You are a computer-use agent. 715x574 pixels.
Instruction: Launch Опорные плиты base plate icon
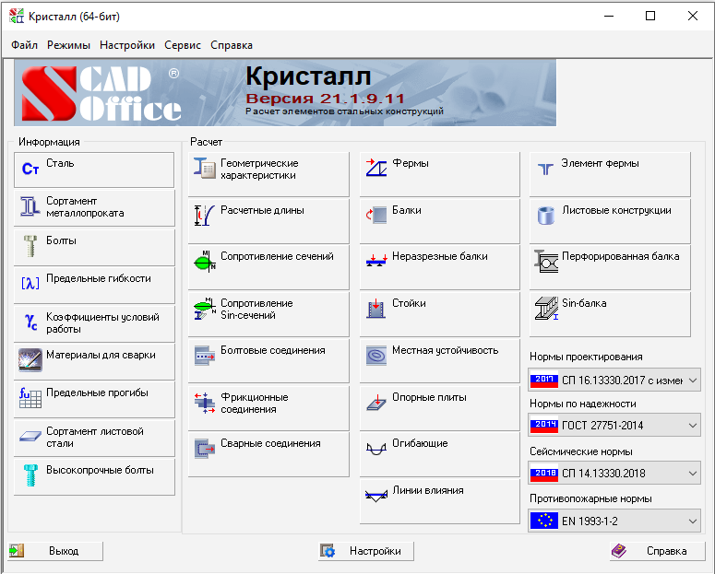coord(376,403)
